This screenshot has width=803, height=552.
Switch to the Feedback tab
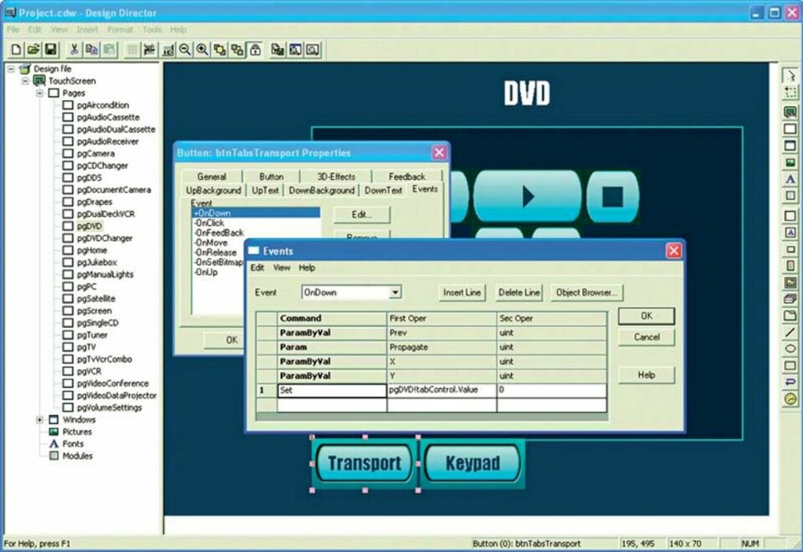point(407,176)
